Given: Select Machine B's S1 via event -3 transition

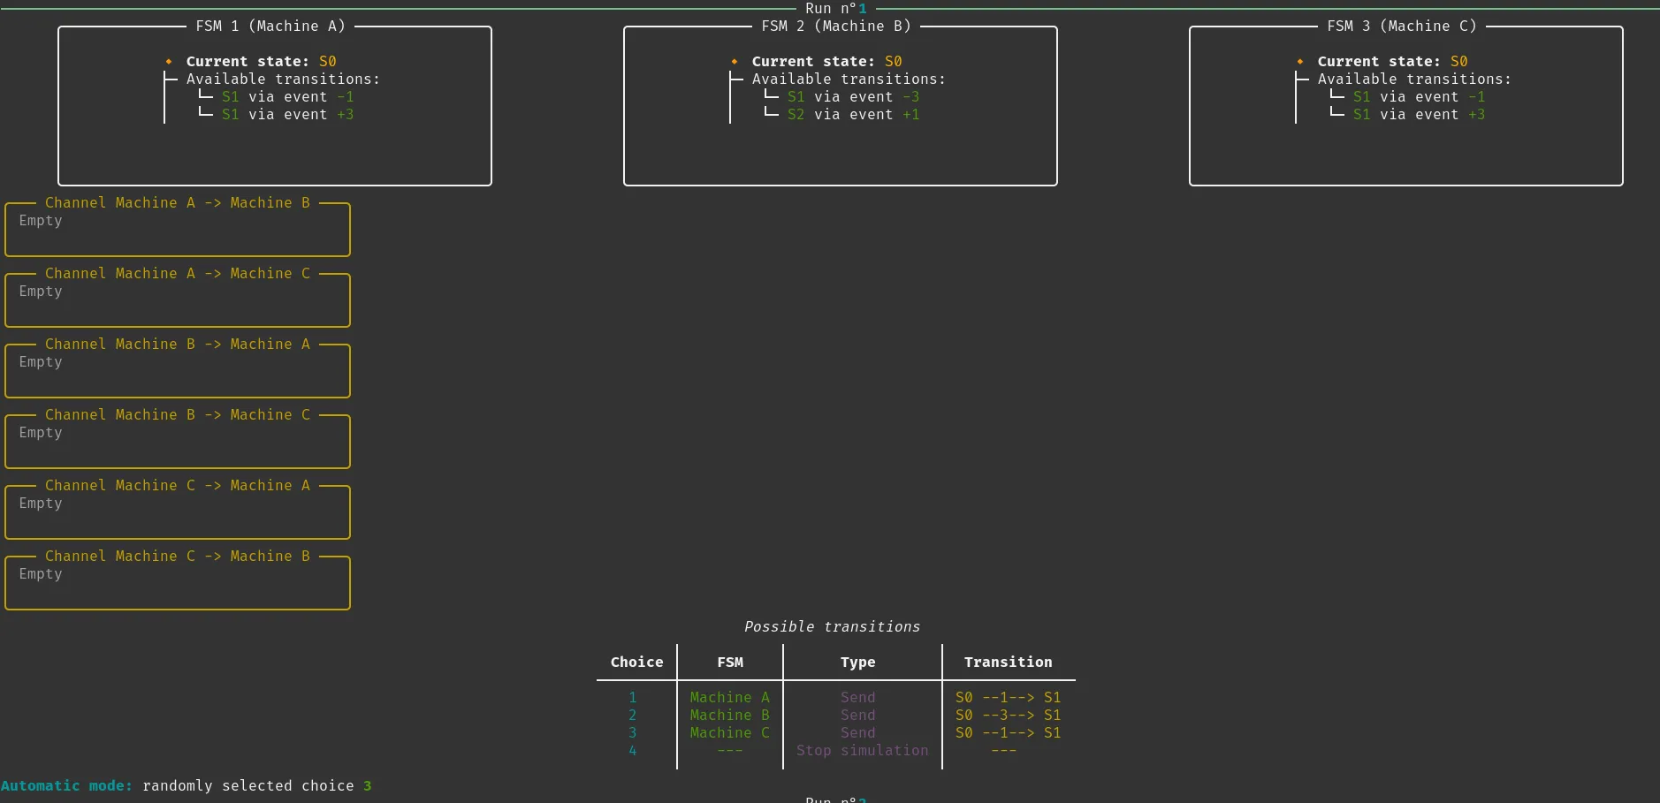Looking at the screenshot, I should pos(853,97).
